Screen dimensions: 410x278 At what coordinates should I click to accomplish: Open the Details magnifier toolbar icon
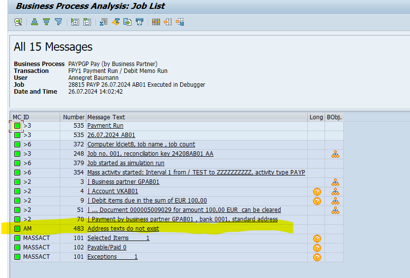point(18,22)
